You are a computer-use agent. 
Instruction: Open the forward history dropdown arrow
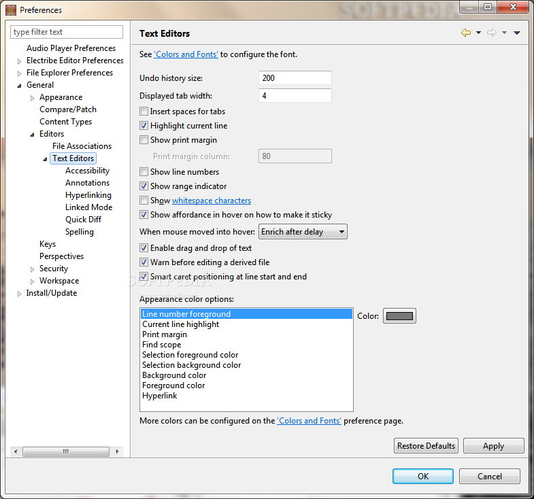(504, 33)
